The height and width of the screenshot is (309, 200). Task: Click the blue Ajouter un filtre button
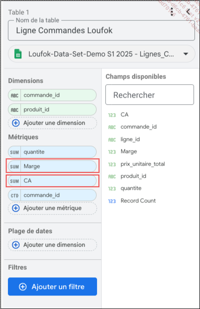point(52,287)
